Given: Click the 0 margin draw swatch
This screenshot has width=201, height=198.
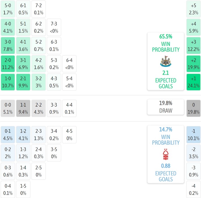Looking at the screenshot, I should pyautogui.click(x=193, y=108).
